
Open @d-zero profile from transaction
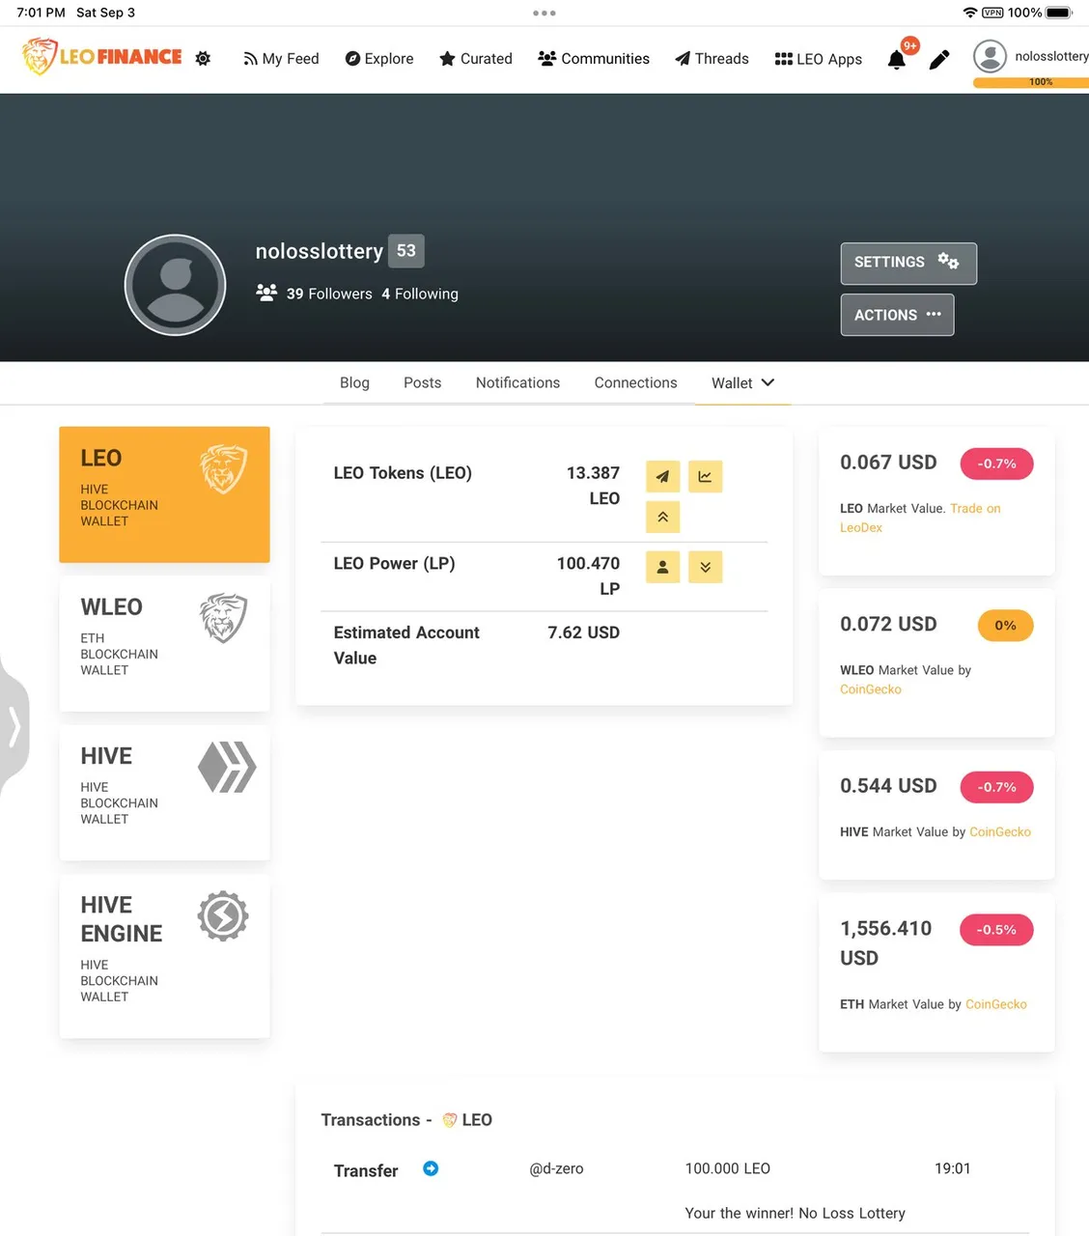pos(556,1168)
